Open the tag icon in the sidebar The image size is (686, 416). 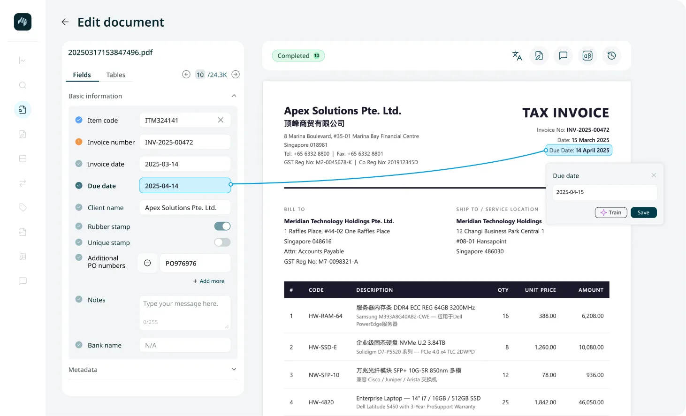pyautogui.click(x=23, y=207)
